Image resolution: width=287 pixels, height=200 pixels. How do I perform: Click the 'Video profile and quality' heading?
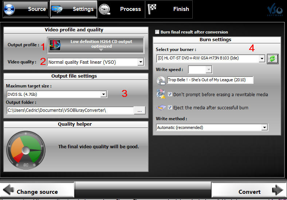point(74,30)
